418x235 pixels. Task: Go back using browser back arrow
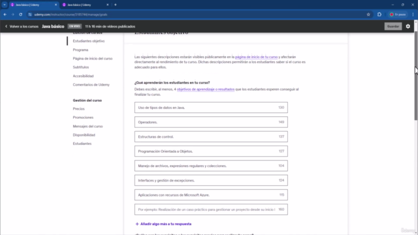click(5, 14)
